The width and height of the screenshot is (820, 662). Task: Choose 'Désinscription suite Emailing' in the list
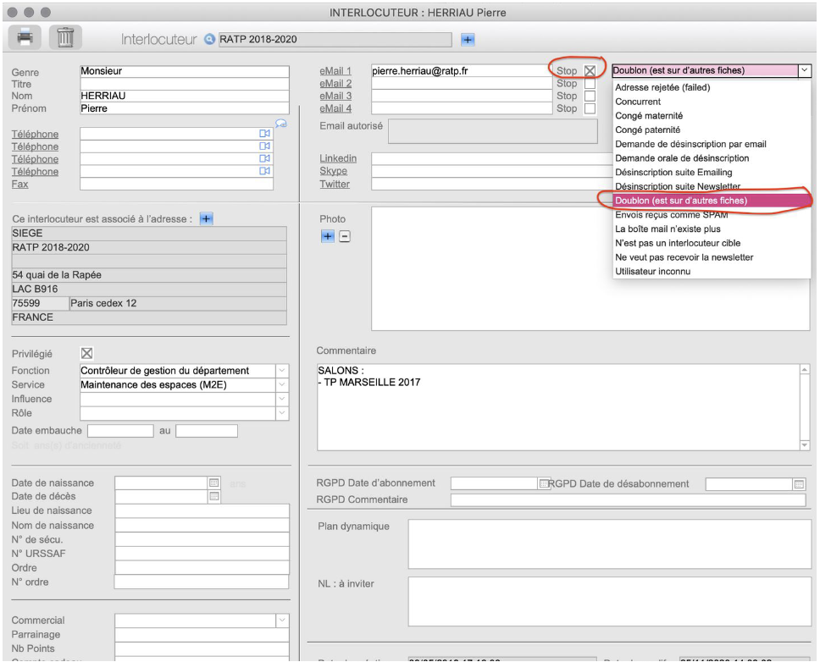point(673,173)
